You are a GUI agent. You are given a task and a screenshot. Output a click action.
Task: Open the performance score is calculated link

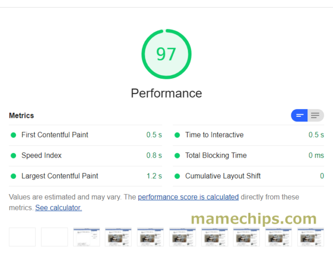(188, 197)
